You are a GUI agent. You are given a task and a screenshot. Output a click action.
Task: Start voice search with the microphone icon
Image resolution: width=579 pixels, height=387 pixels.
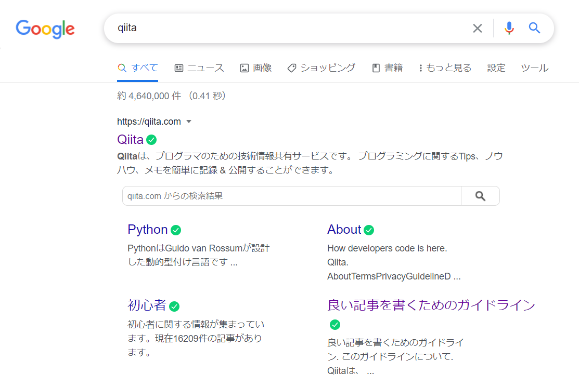[509, 28]
